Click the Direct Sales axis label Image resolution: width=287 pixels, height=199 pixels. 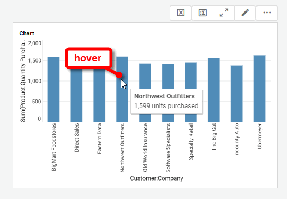76,138
